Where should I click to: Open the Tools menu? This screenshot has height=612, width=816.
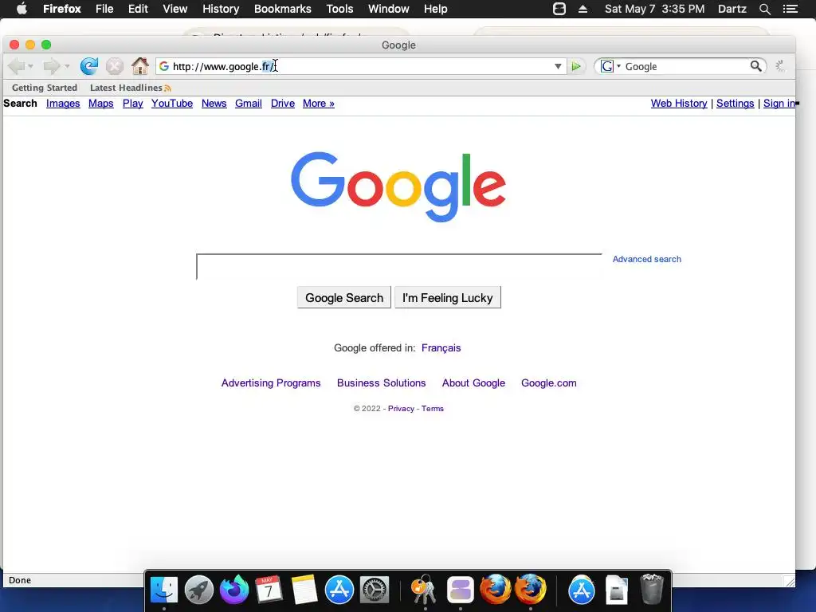[x=339, y=9]
